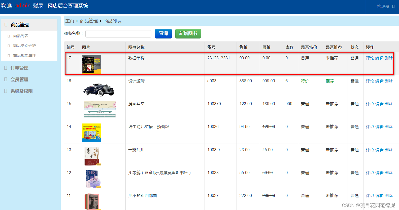Click the 图书名称 column header

(x=136, y=47)
